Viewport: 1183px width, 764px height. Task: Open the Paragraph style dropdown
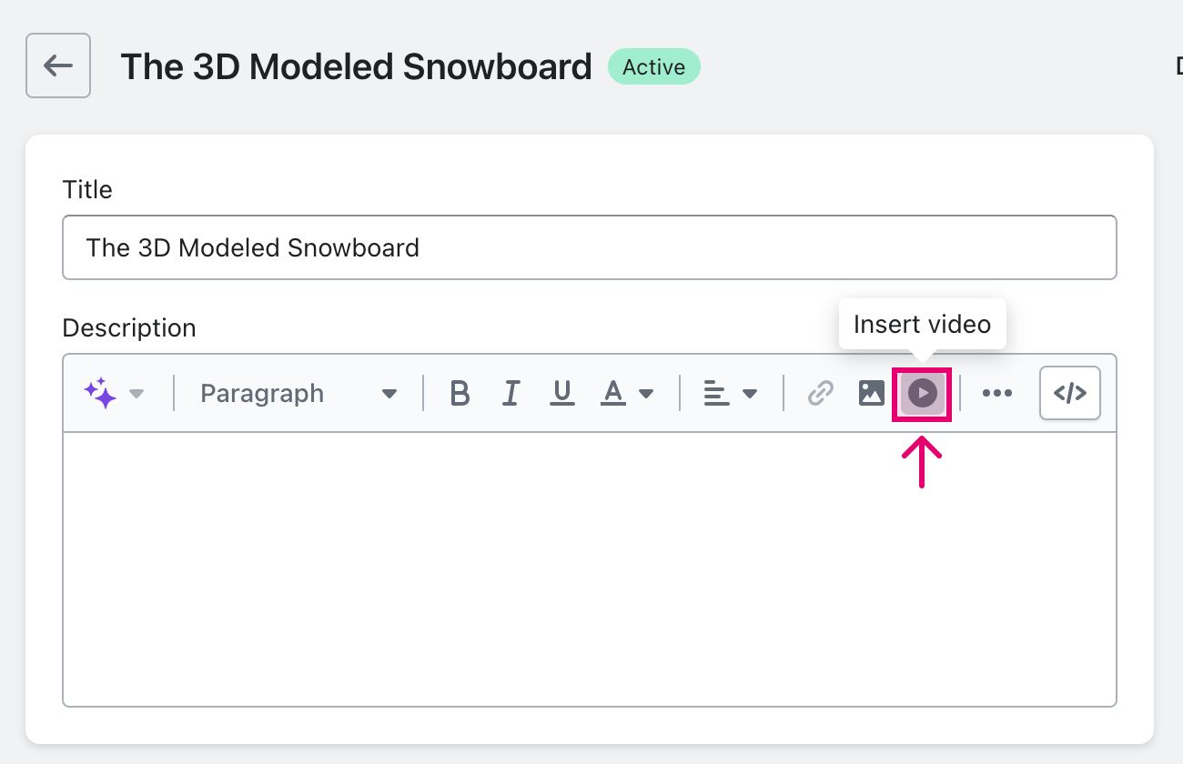pos(298,393)
